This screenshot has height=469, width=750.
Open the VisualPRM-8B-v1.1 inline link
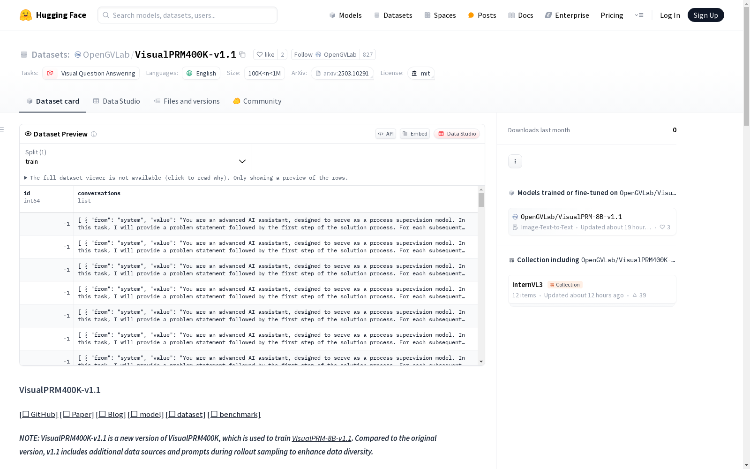(x=322, y=439)
